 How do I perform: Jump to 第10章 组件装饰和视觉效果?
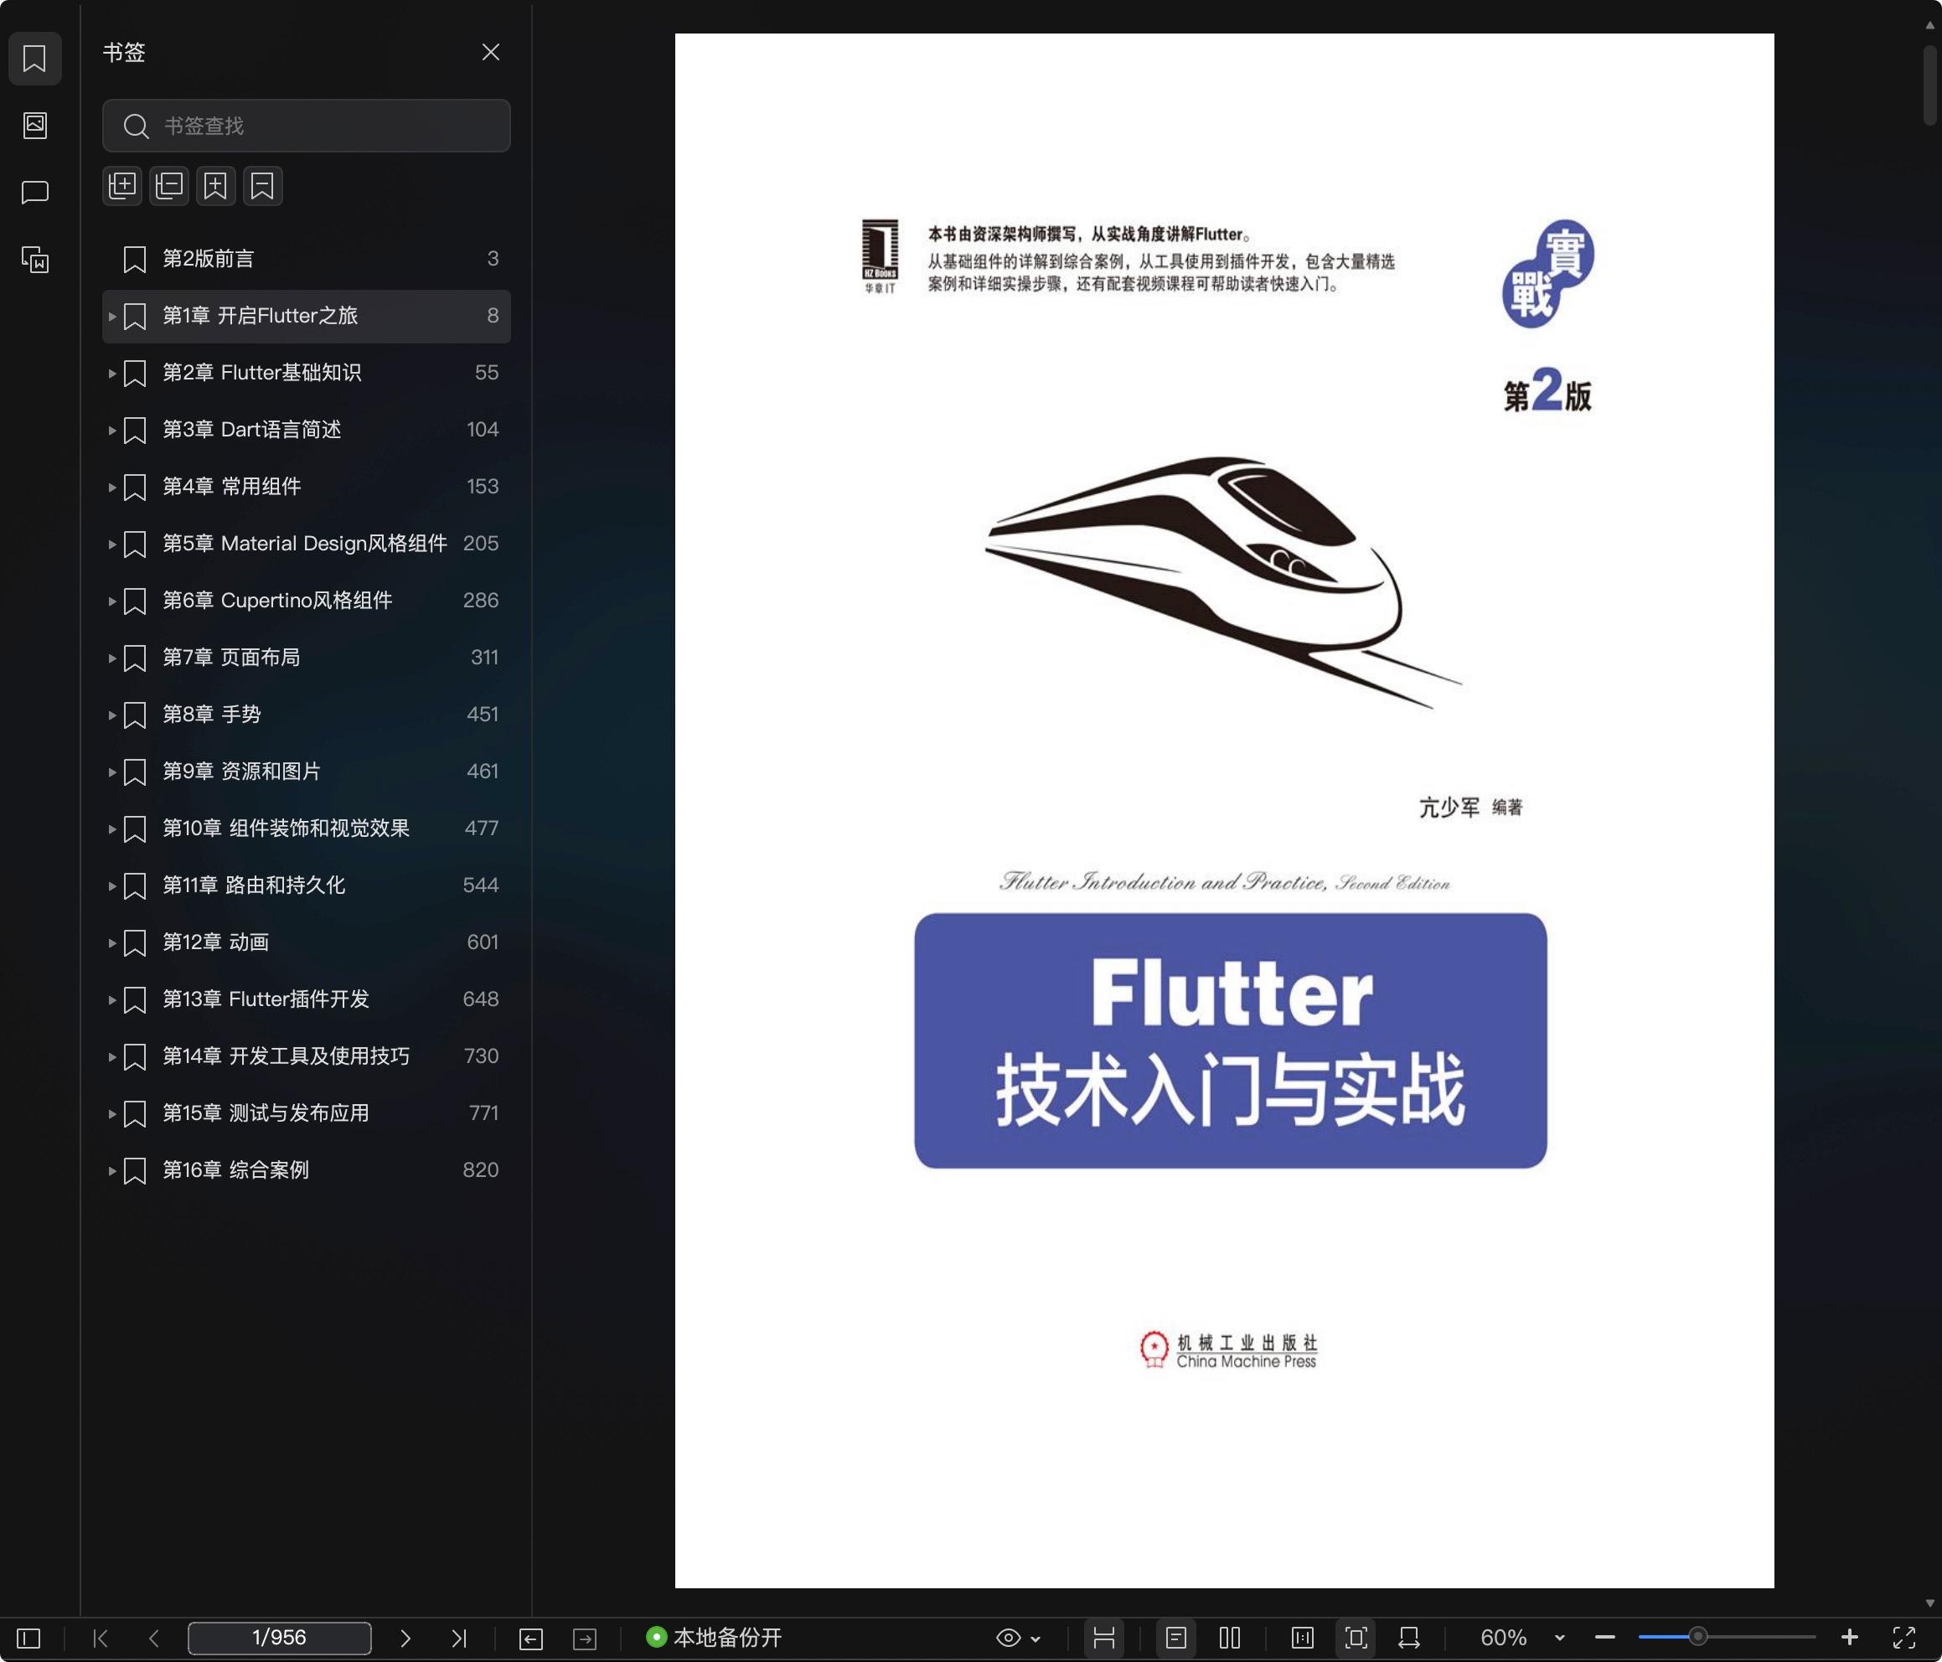pyautogui.click(x=307, y=828)
